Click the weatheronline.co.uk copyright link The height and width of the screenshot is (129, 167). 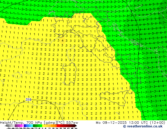[x=143, y=126]
